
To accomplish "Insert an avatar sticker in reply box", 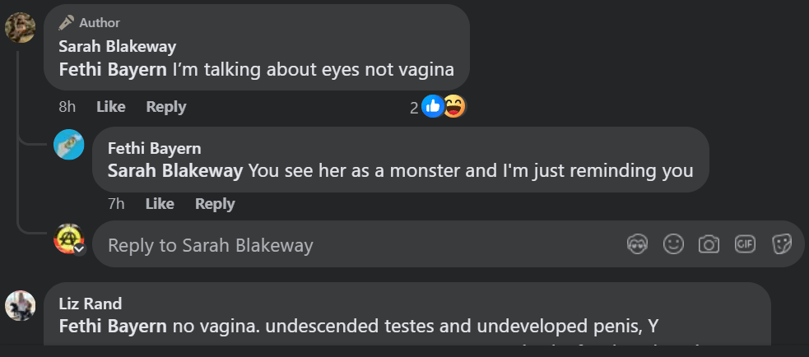I will 637,244.
